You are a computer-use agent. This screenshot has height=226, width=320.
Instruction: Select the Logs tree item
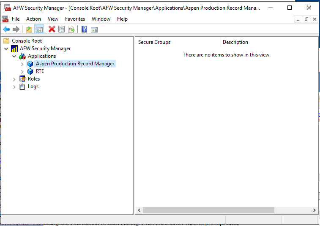pyautogui.click(x=33, y=86)
